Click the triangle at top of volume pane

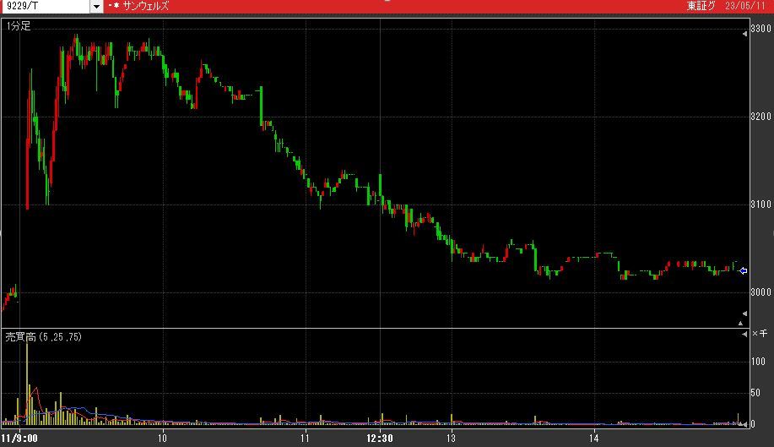point(744,335)
